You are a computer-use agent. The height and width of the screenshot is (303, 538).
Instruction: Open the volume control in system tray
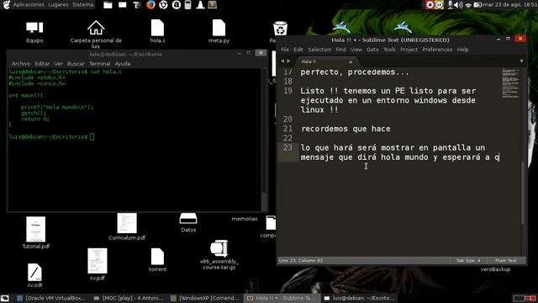tap(458, 5)
